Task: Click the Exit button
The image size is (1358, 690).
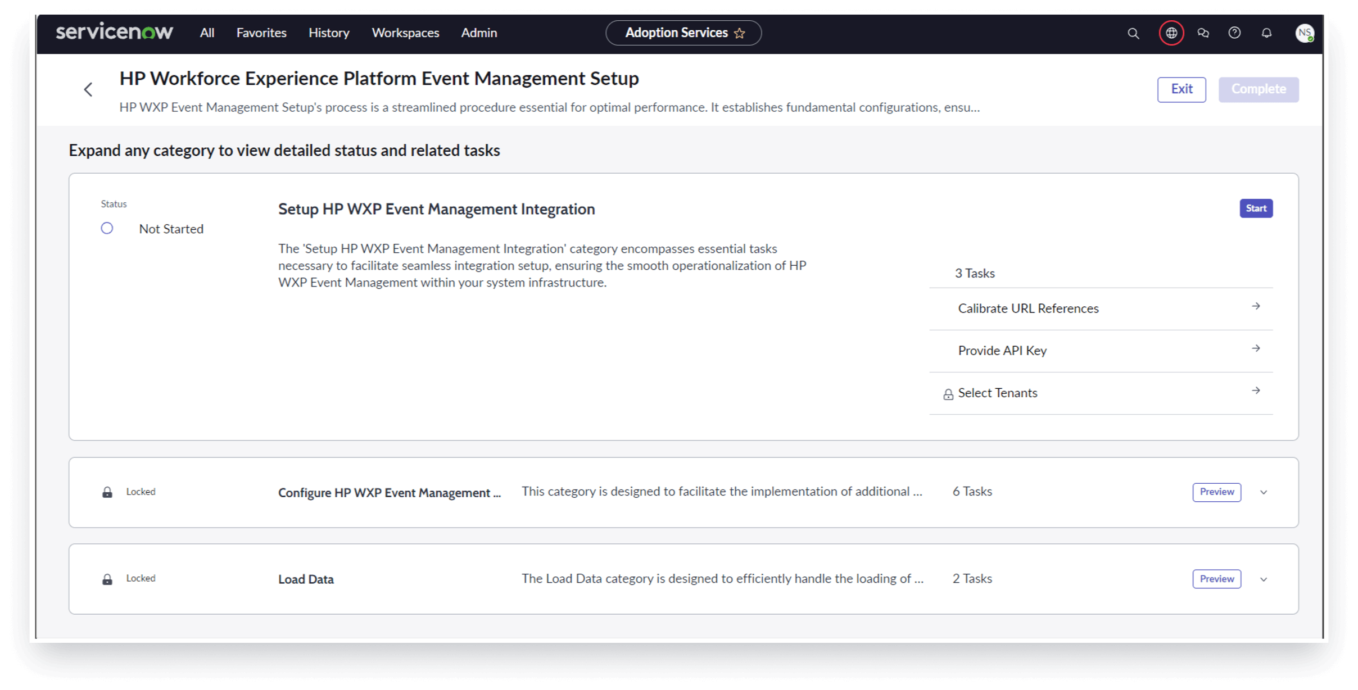Action: point(1182,89)
